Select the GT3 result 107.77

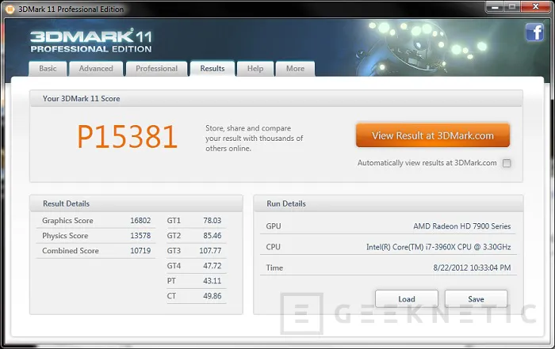tap(210, 251)
